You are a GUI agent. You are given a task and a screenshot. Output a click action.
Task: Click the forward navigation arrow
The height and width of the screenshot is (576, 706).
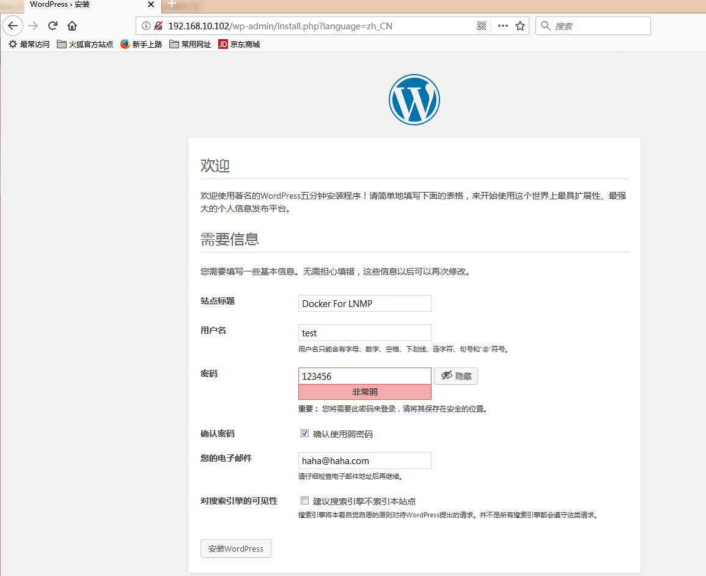(33, 26)
